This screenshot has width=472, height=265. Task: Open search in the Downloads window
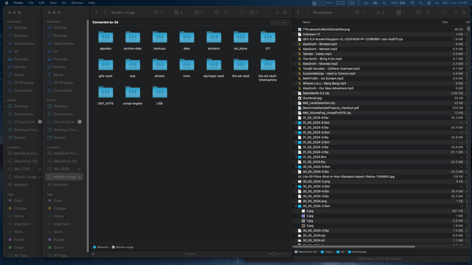coord(464,13)
